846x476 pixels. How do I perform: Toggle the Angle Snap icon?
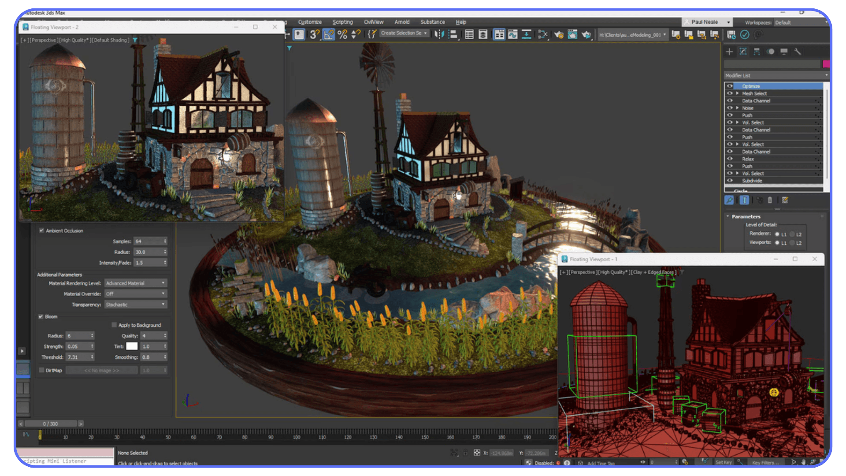[x=329, y=34]
